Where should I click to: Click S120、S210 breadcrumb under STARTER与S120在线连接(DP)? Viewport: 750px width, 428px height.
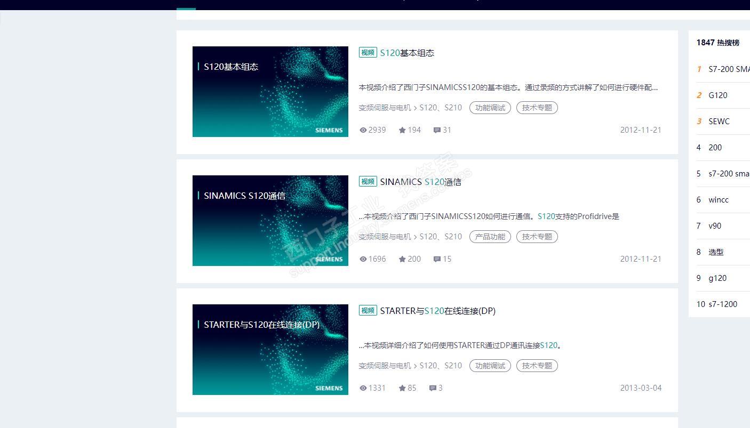(441, 366)
